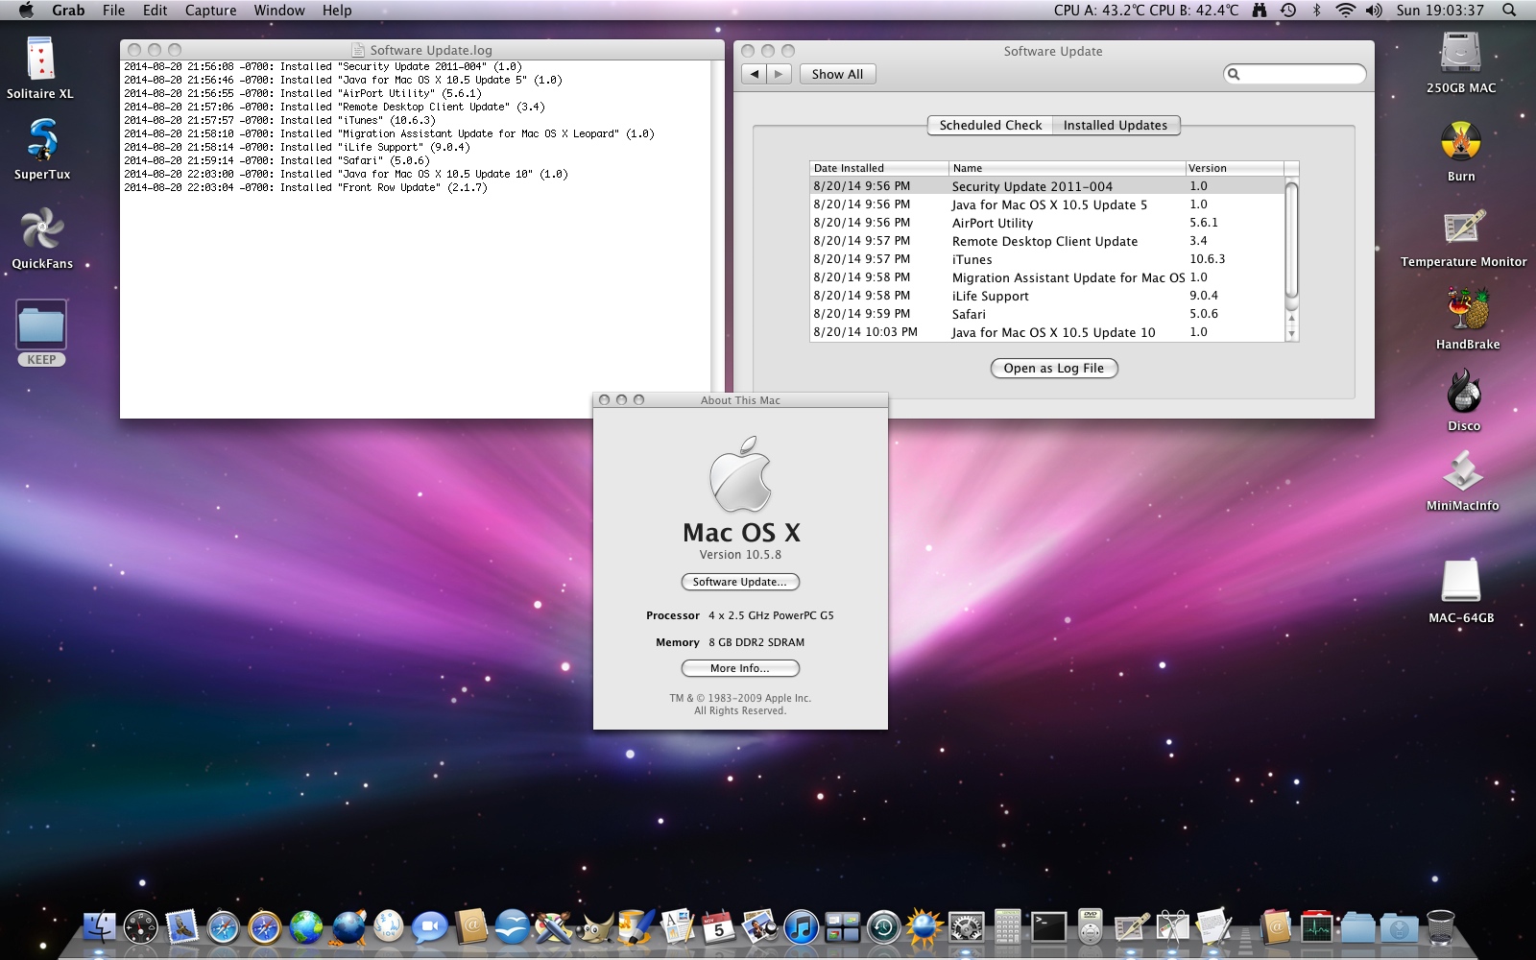Screen dimensions: 1536x960
Task: Open Activity Monitor in the Dock
Action: [x=1316, y=927]
